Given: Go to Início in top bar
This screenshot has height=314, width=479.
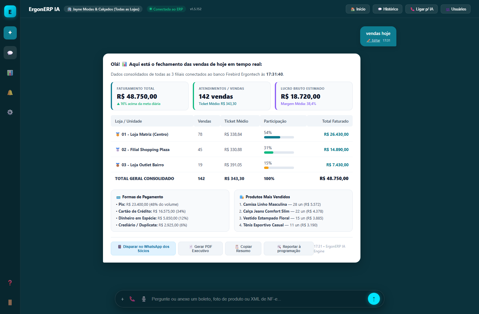Looking at the screenshot, I should [358, 9].
